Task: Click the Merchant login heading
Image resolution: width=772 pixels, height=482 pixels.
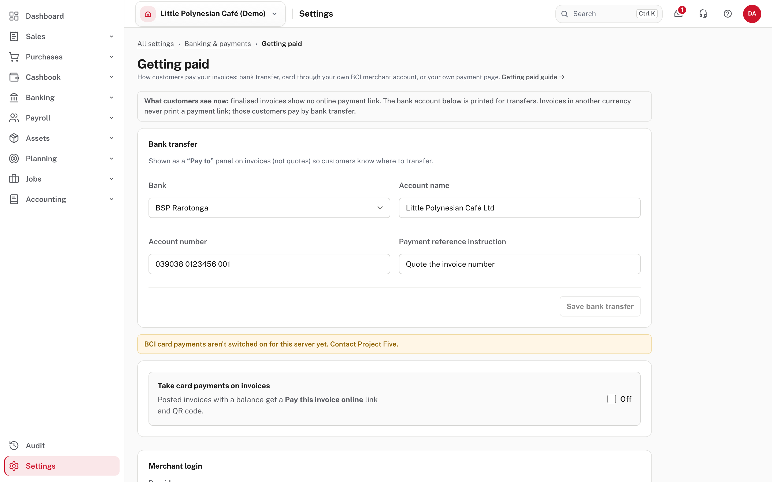Action: pos(175,466)
